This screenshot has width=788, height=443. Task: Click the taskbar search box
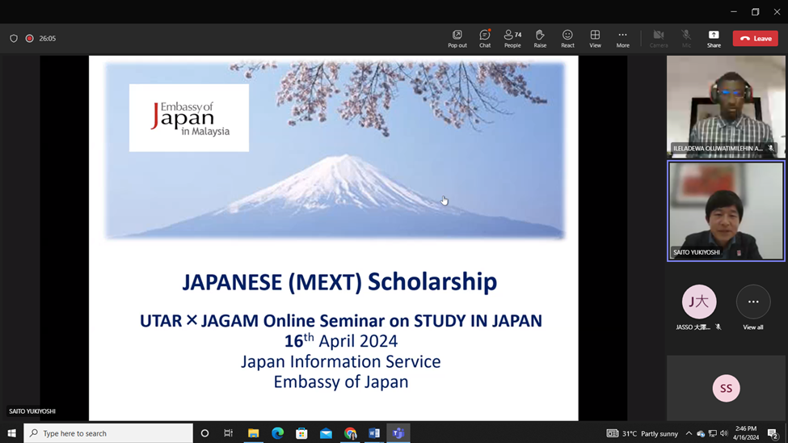point(108,433)
